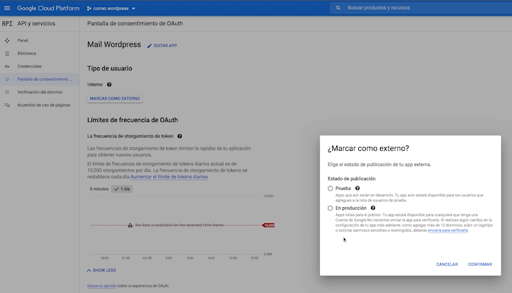Open the Danos tu opinión link
Screen dimensions: 512x293
[x=101, y=286]
